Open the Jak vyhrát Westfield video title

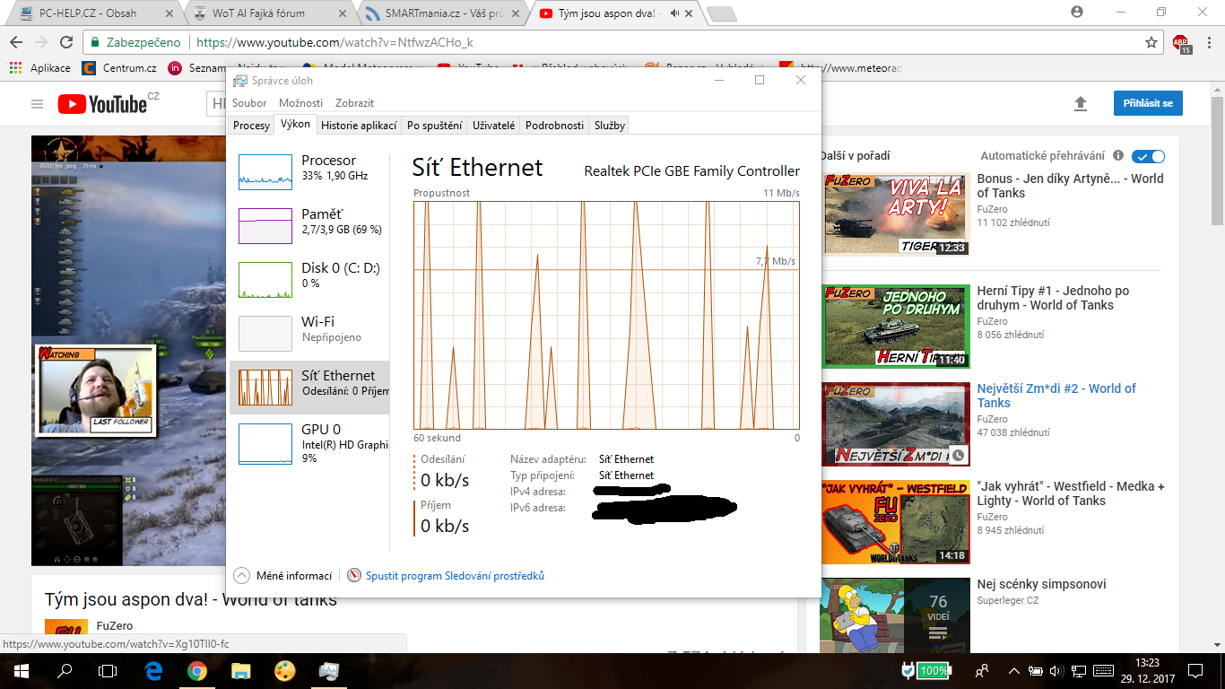[1071, 493]
